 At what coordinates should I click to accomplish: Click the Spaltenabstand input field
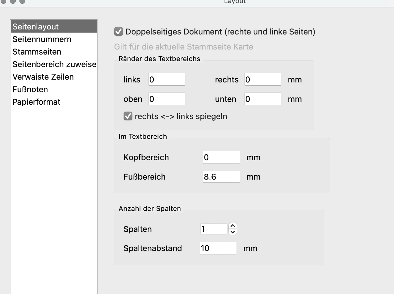pos(218,248)
